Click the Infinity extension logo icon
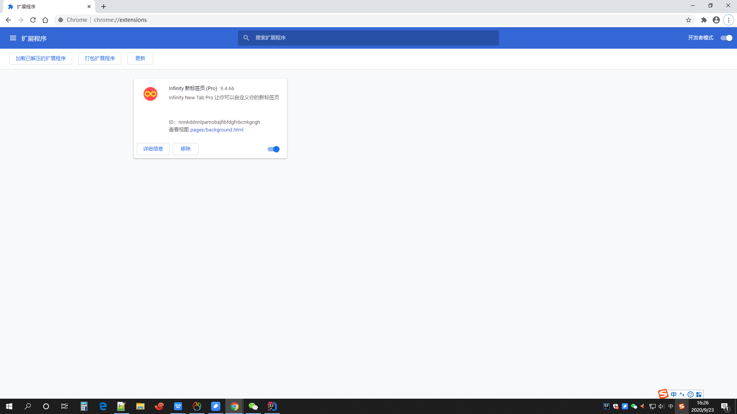This screenshot has height=414, width=737. [x=150, y=94]
